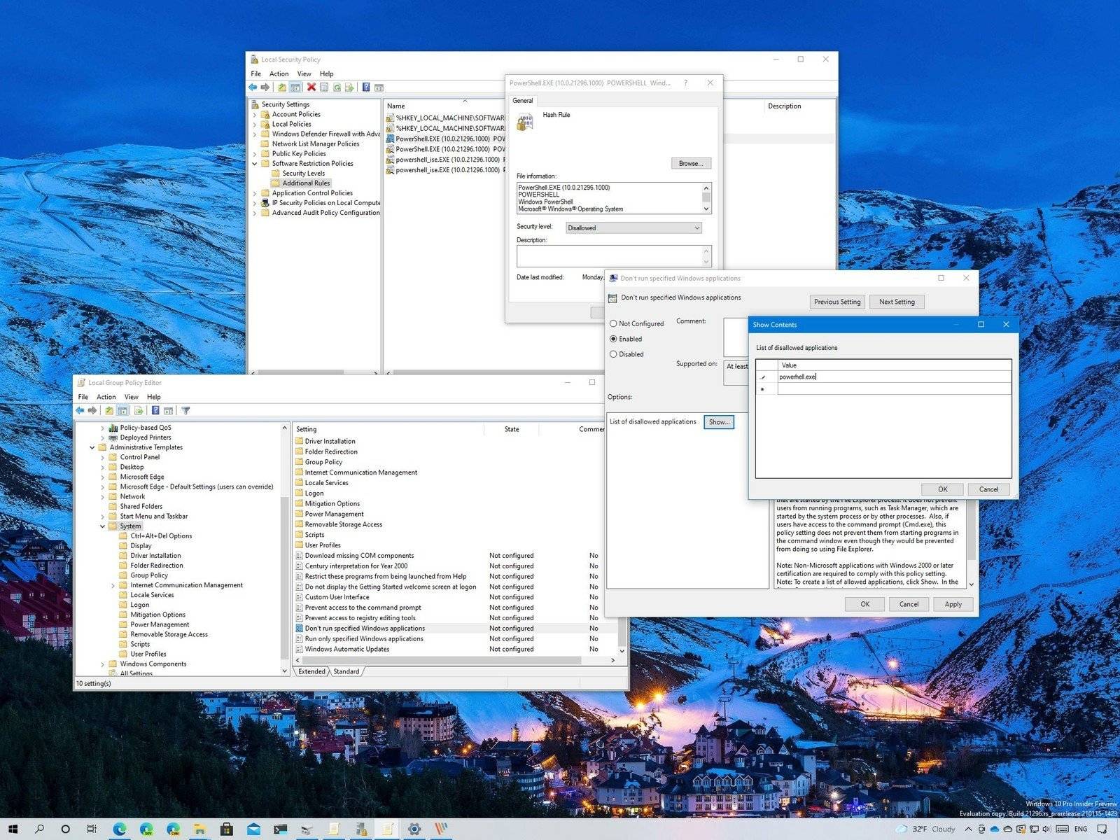
Task: Click the Export List icon in Group Policy Editor
Action: click(x=139, y=409)
